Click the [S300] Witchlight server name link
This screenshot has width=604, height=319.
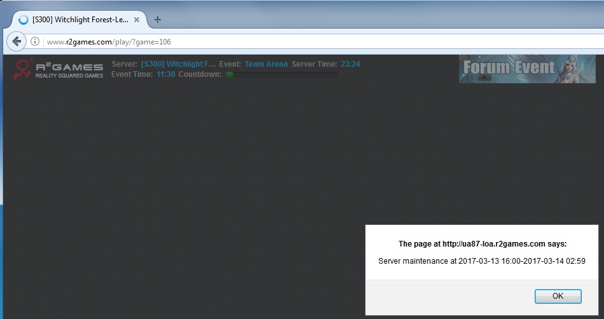179,64
